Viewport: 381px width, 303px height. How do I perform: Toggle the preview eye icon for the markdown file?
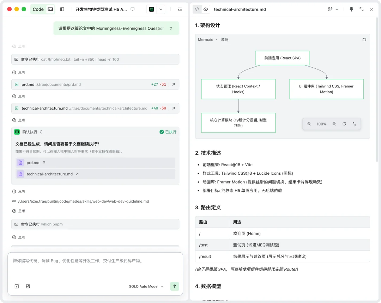[x=206, y=9]
